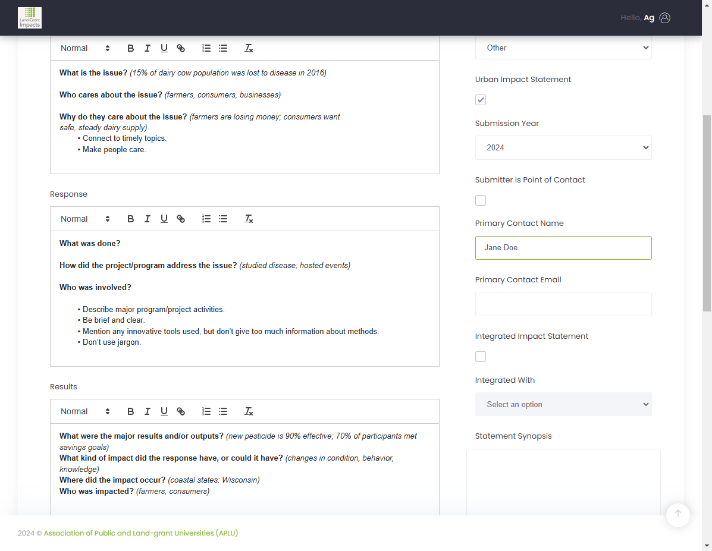The image size is (712, 551).
Task: Insert link in the Issue editor toolbar
Action: click(181, 48)
